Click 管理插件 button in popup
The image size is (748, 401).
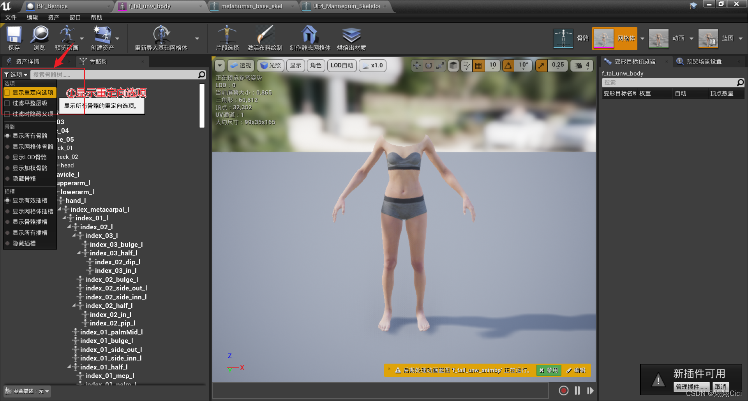coord(691,387)
